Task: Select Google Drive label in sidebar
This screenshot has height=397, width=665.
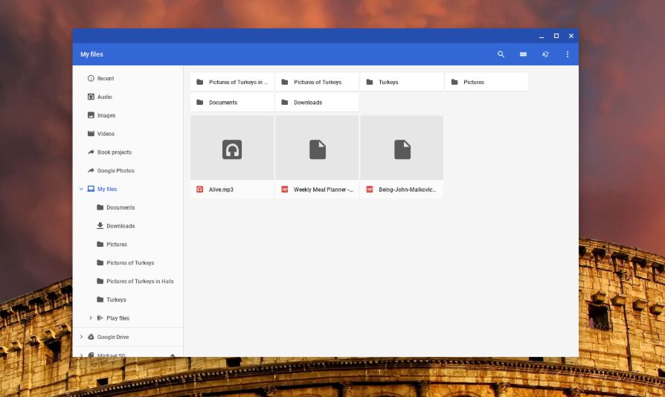Action: coord(113,337)
